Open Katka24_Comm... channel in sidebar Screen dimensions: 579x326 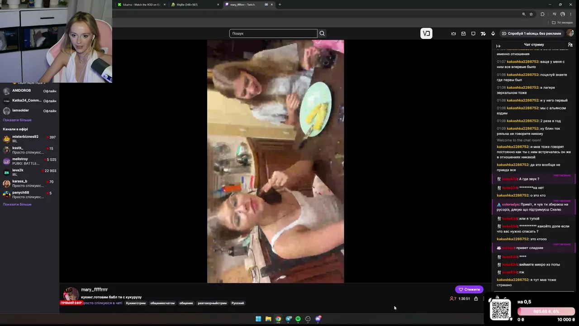point(30,101)
